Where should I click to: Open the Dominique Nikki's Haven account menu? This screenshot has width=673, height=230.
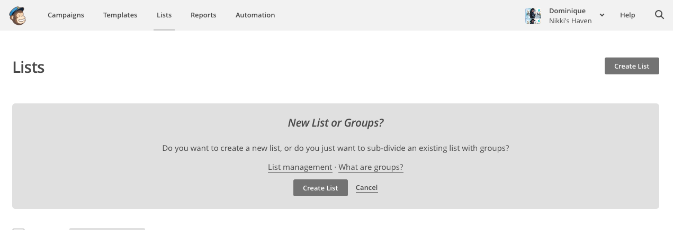click(x=565, y=15)
